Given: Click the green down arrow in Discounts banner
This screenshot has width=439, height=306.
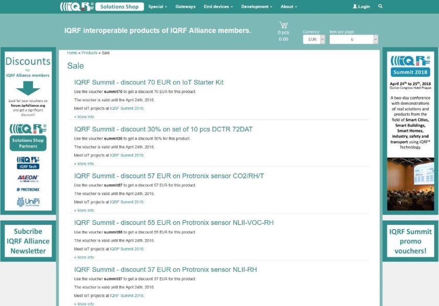Looking at the screenshot, I should coord(28,88).
